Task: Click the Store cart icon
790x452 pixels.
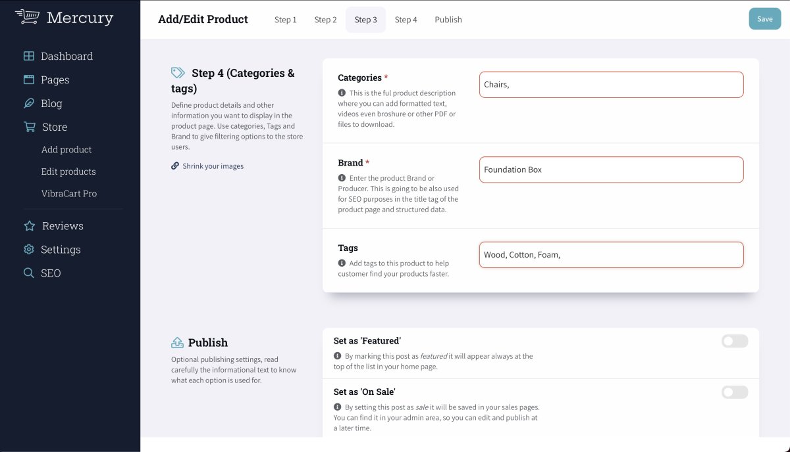Action: tap(29, 127)
